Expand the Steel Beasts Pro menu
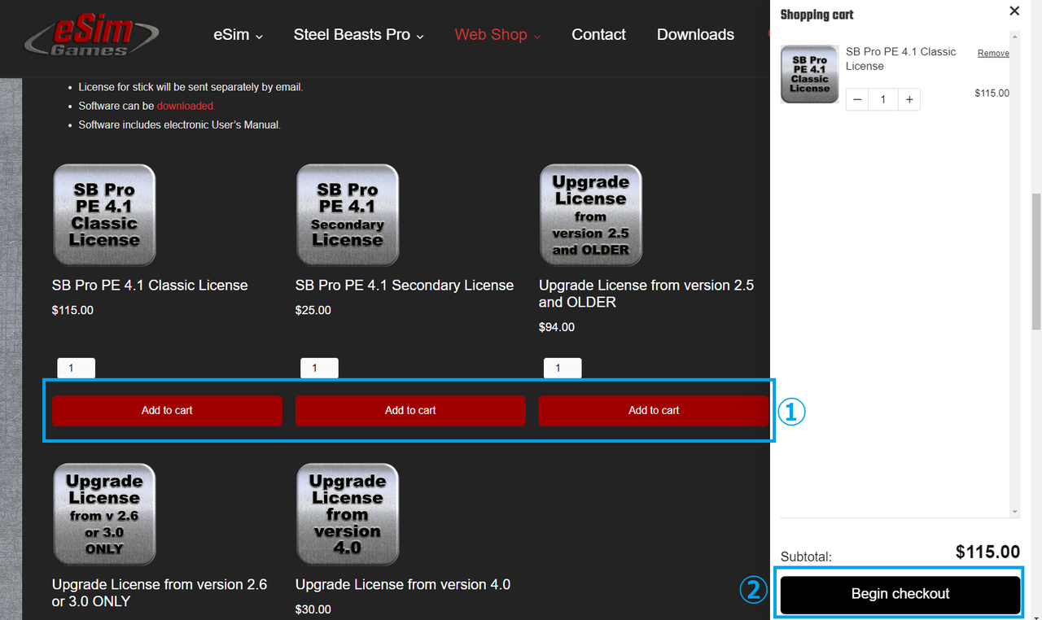Screen dimensions: 1042x620 click(359, 35)
